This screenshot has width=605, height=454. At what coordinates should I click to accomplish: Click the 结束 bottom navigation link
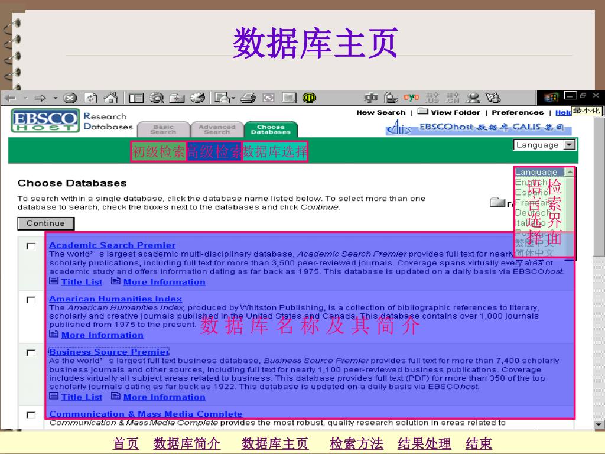pos(479,443)
